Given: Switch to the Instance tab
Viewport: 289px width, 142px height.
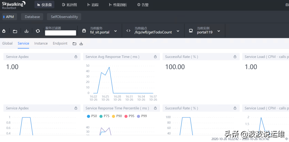Looking at the screenshot, I should point(41,44).
